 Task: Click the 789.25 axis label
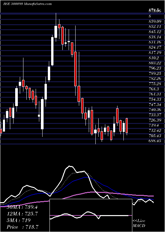[155, 73]
